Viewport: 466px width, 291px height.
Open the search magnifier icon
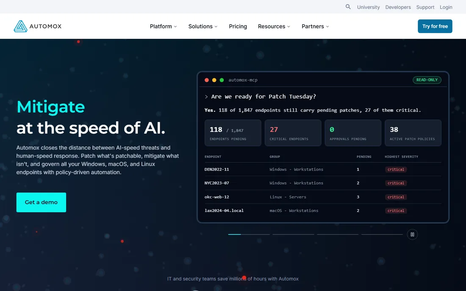pos(348,7)
